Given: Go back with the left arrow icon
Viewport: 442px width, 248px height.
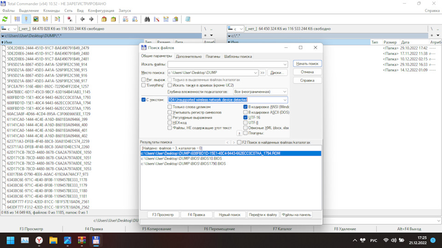Looking at the screenshot, I should click(82, 19).
